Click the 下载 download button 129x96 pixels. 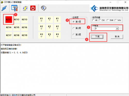click(x=97, y=37)
